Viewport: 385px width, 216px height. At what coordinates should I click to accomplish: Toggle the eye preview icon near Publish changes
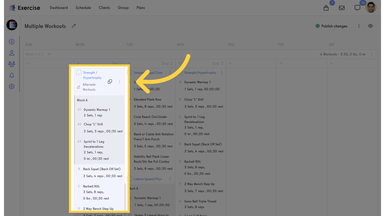tap(370, 26)
